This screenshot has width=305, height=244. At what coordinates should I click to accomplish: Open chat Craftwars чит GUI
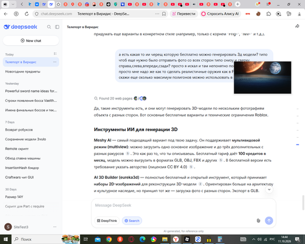pyautogui.click(x=31, y=178)
